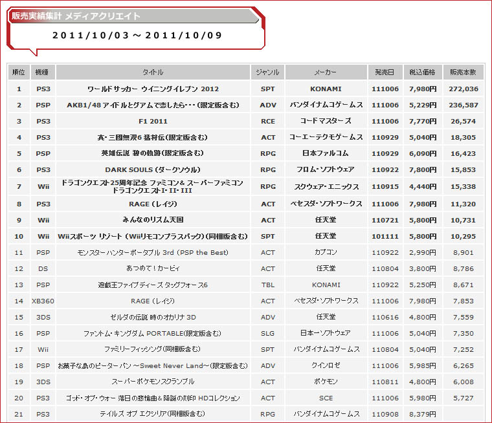Click お菓子な島のピーターパン Sweet Never Land title

[x=153, y=365]
